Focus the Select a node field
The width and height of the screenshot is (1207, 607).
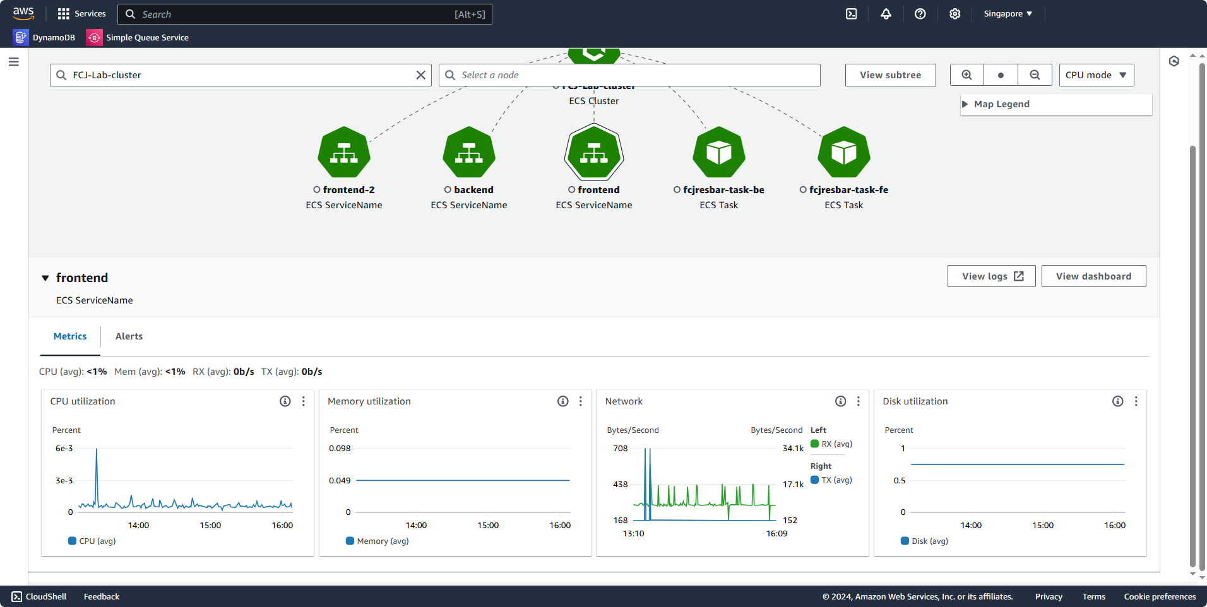pos(629,75)
